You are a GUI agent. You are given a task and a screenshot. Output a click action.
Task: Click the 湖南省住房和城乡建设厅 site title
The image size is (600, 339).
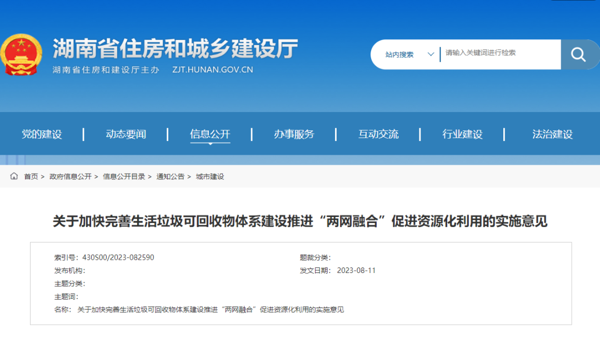pyautogui.click(x=175, y=49)
